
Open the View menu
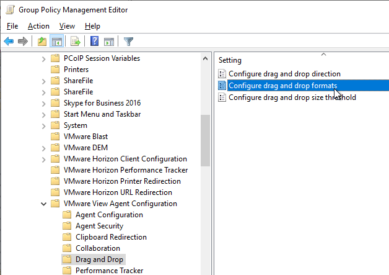click(x=67, y=26)
